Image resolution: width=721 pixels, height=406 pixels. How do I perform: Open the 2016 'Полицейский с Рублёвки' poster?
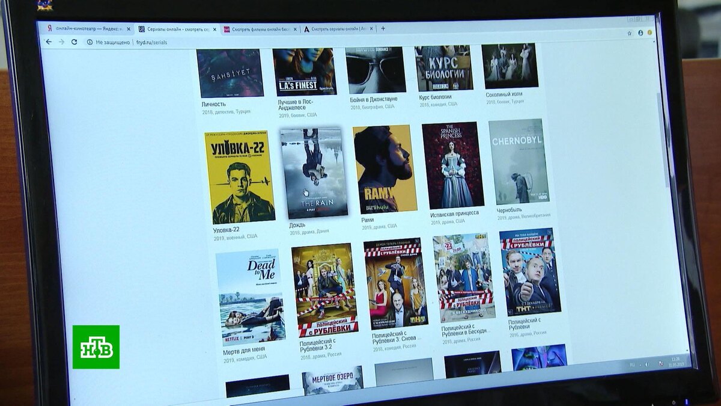click(530, 272)
